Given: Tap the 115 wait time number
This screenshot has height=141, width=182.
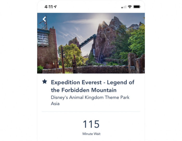Looking at the screenshot, I should (91, 124).
